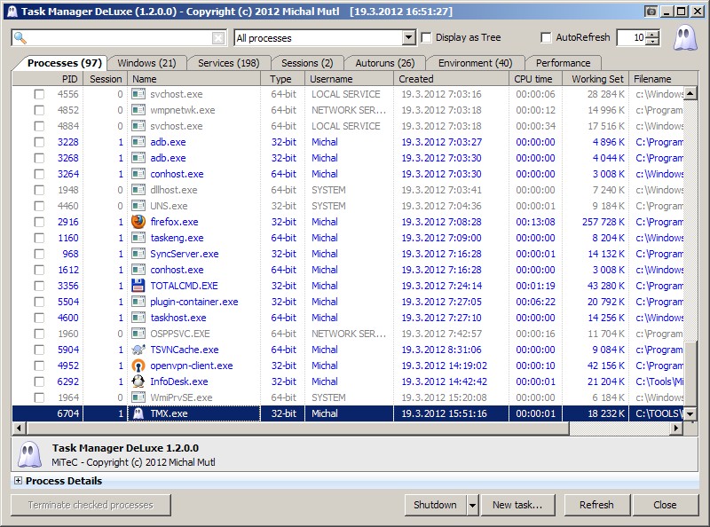Click the New task... button
710x527 pixels.
(x=517, y=505)
